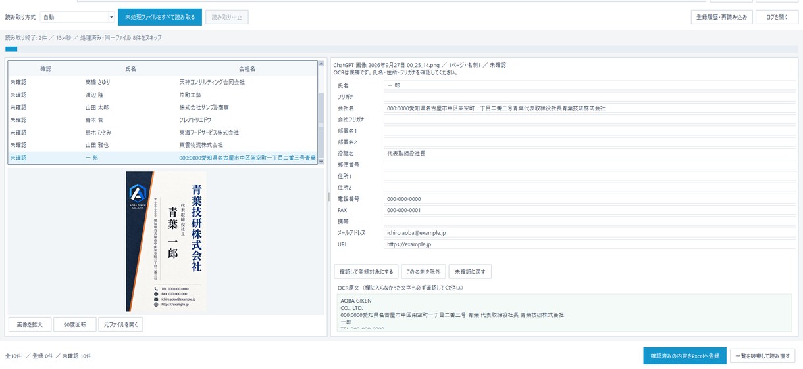
Task: Click 確認済みの内容をExcelへ登録 button
Action: click(685, 356)
